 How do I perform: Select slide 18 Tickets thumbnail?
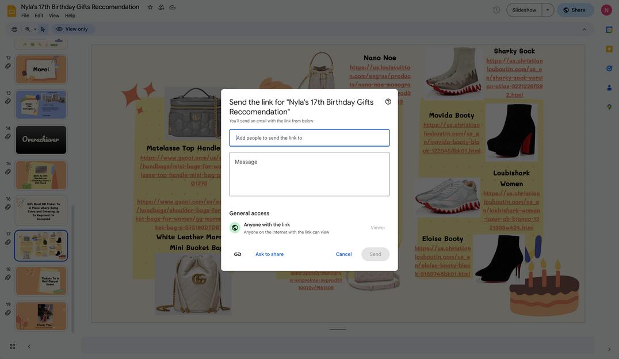tap(41, 281)
